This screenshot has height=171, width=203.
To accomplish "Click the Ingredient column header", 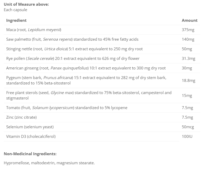I will [16, 20].
